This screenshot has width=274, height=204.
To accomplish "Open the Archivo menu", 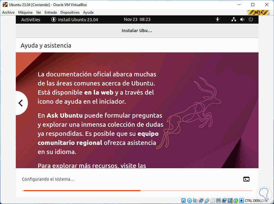I will click(8, 12).
